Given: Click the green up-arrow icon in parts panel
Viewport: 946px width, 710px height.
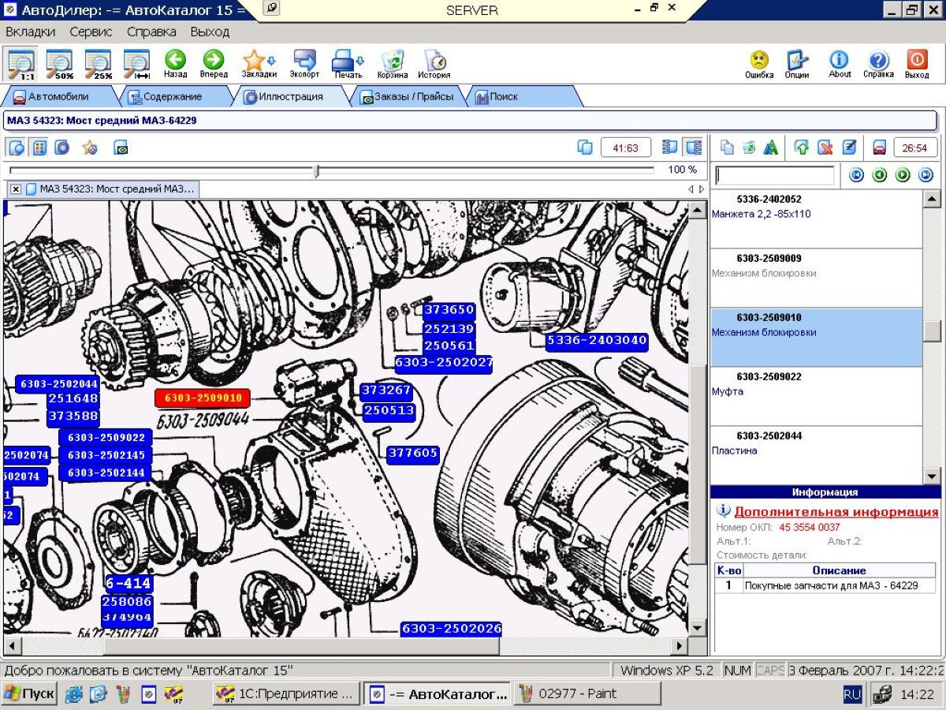Looking at the screenshot, I should [x=802, y=148].
